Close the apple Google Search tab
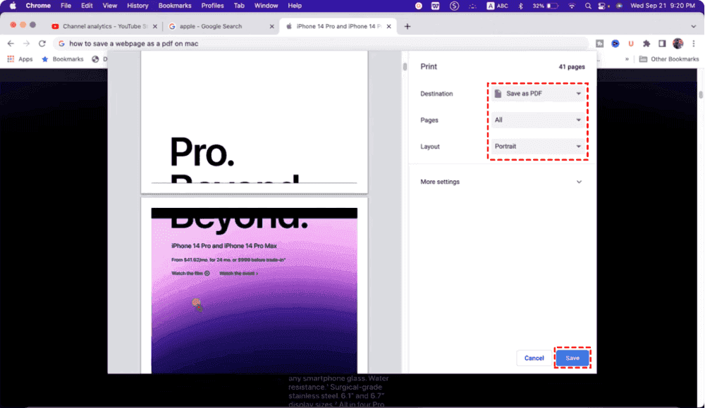 point(272,27)
